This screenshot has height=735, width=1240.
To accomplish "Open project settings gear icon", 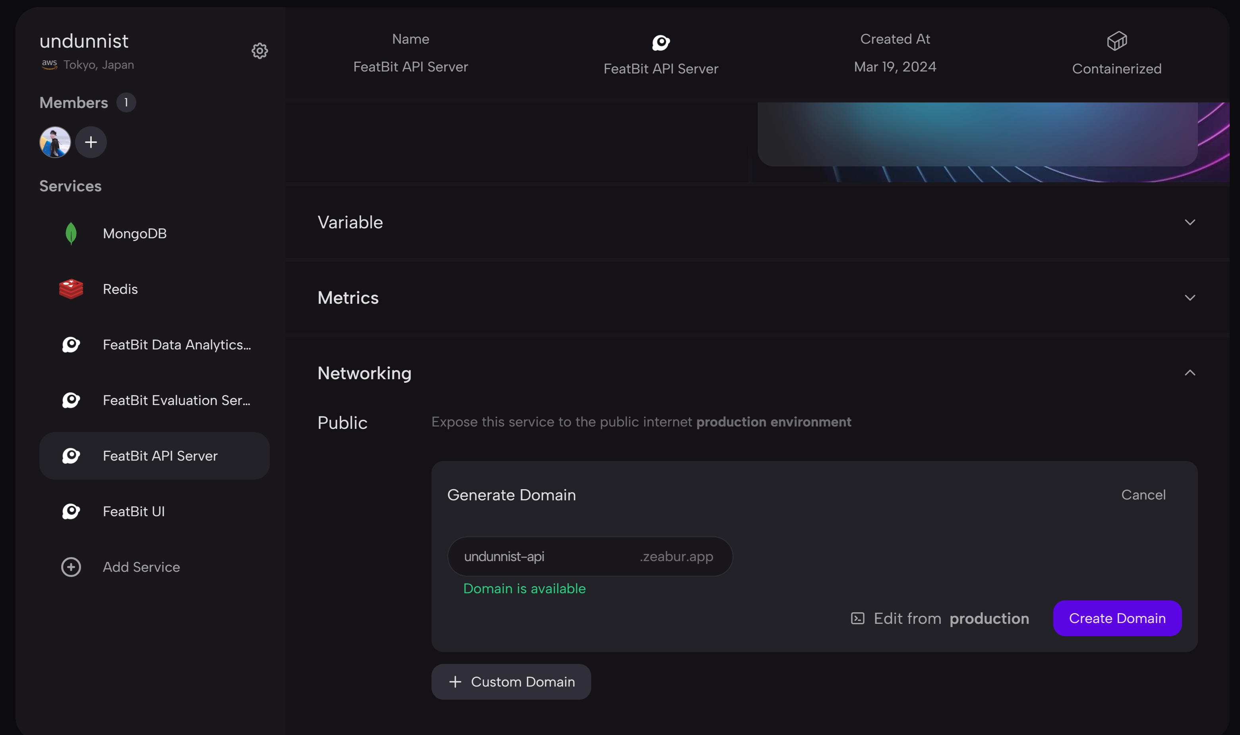I will [x=259, y=50].
